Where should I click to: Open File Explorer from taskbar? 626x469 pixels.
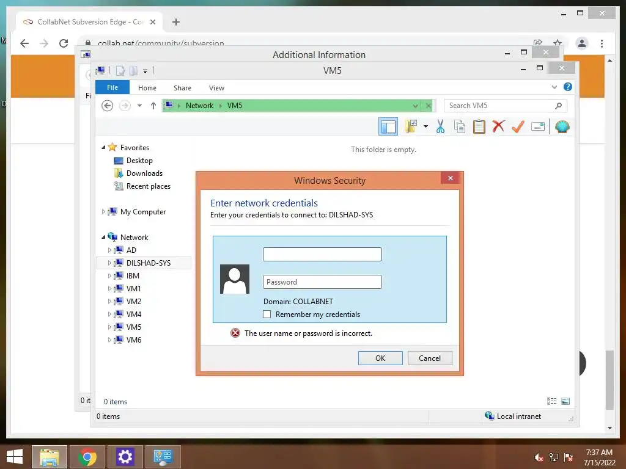(x=50, y=457)
